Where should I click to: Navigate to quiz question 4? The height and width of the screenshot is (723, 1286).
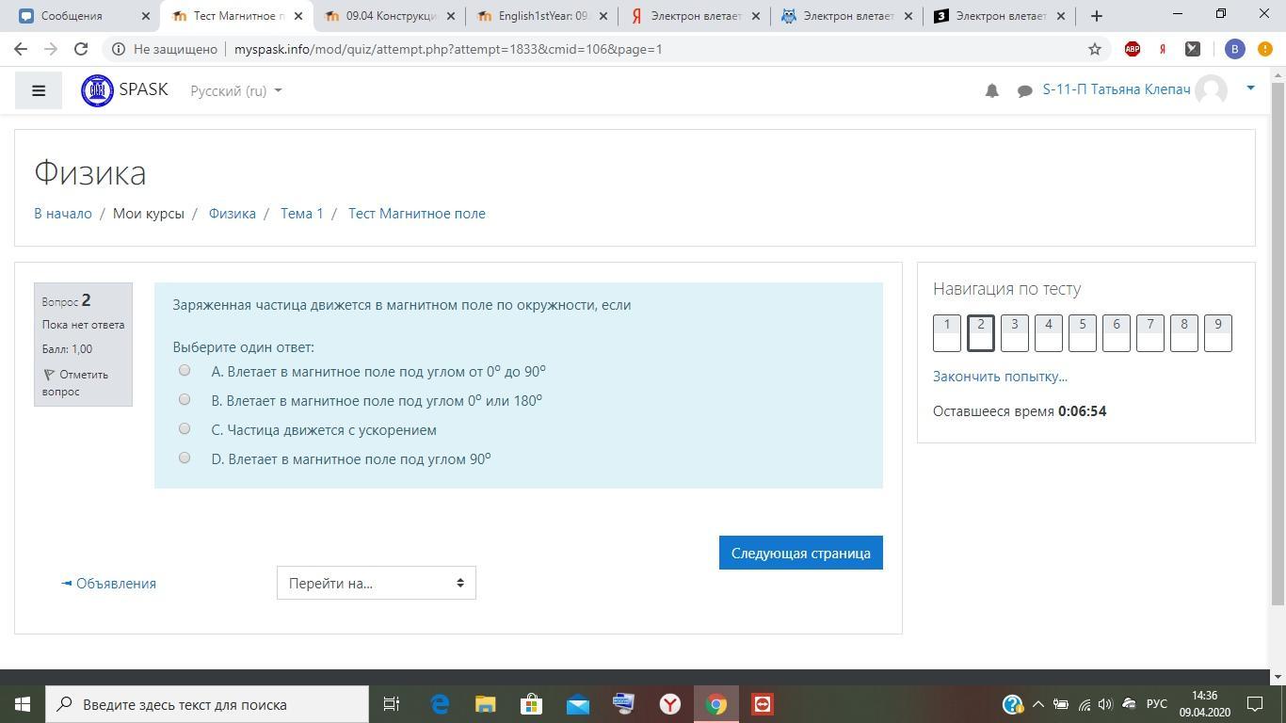pyautogui.click(x=1049, y=332)
